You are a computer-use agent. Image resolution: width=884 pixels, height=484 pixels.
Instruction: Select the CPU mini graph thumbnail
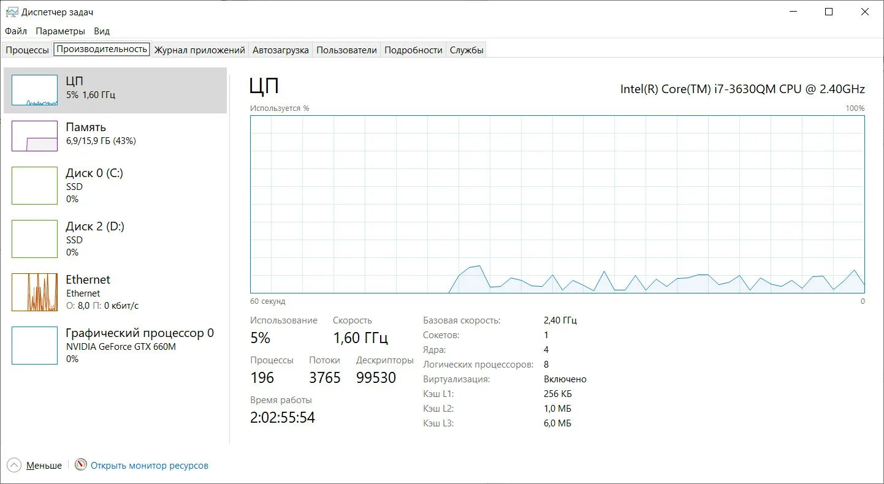click(34, 90)
